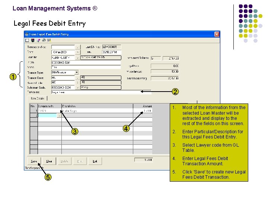The image size is (268, 201).
Task: Click the Transaction No input field
Action: tap(63, 47)
